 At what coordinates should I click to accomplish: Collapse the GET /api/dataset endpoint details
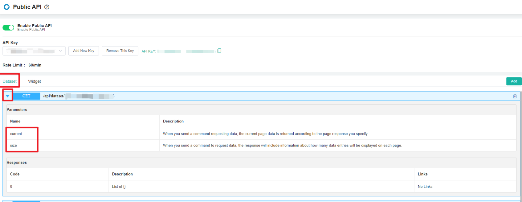click(8, 96)
